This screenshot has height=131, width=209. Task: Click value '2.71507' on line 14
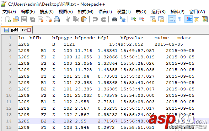tap(108, 121)
